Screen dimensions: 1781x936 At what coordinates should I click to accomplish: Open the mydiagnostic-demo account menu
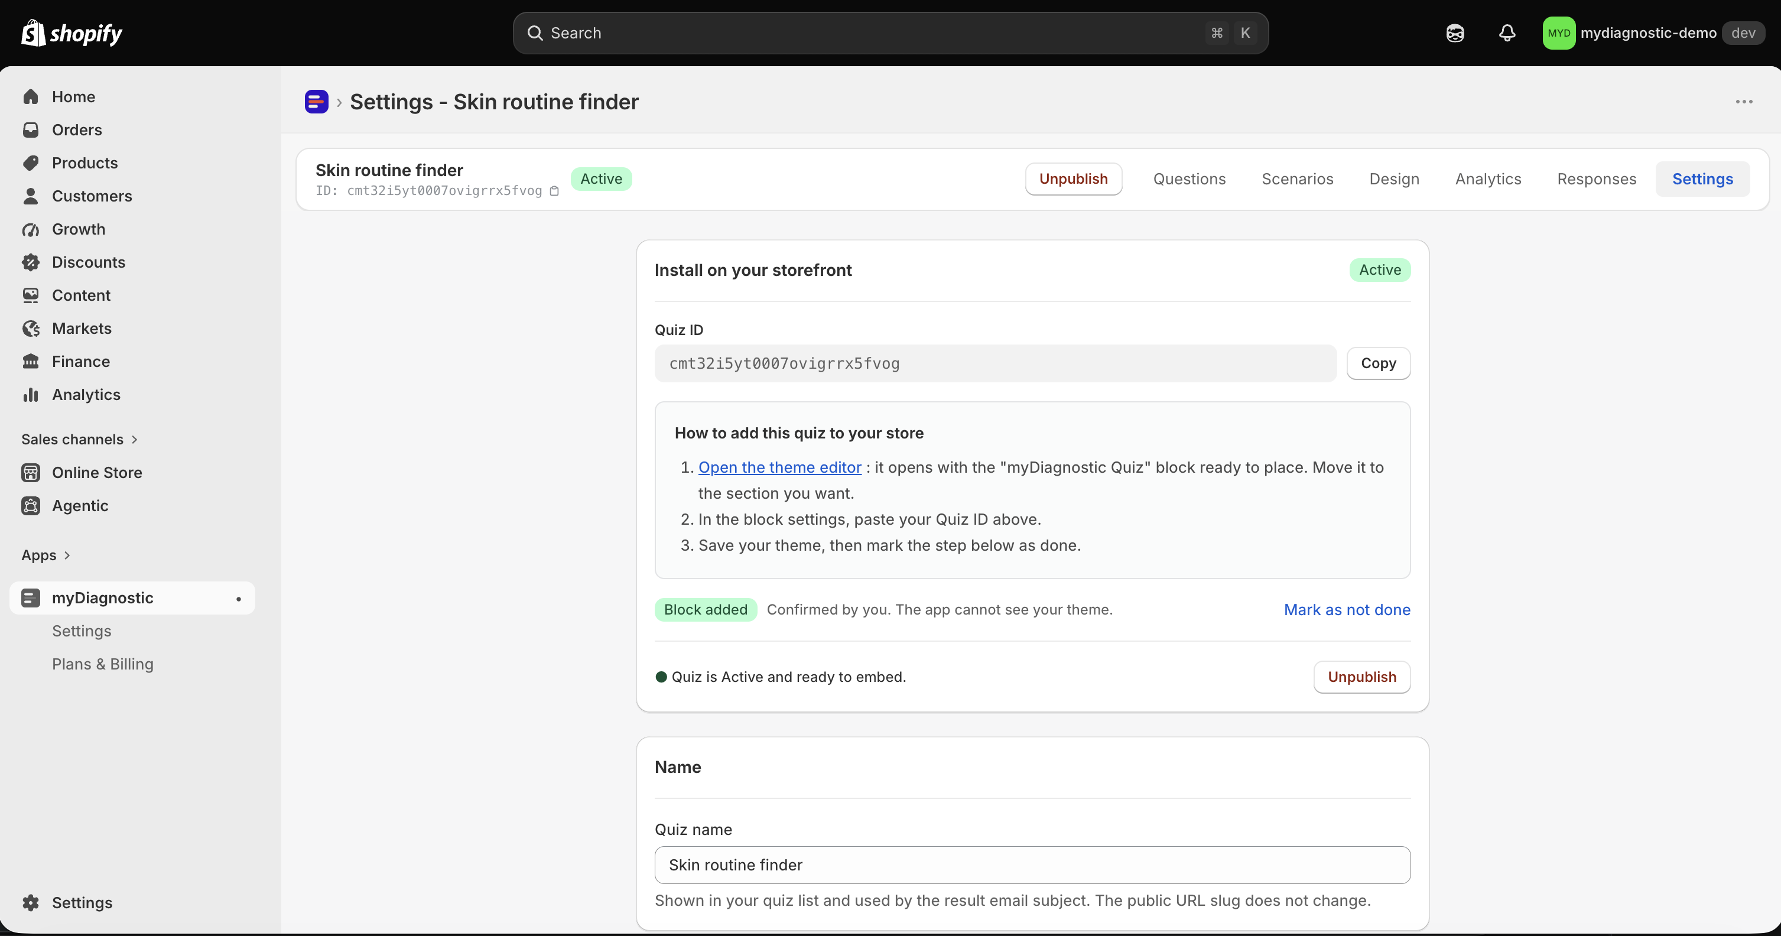(1653, 33)
